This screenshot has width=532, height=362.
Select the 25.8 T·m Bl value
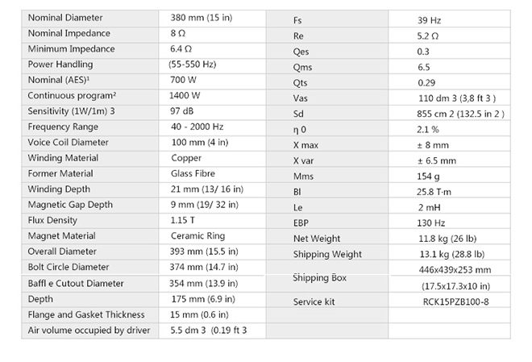414,192
